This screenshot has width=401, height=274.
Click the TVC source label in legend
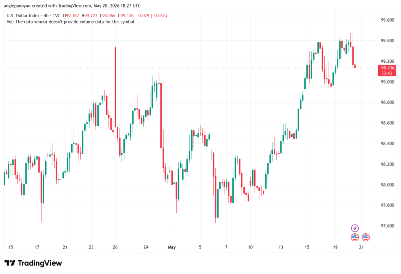pyautogui.click(x=56, y=16)
